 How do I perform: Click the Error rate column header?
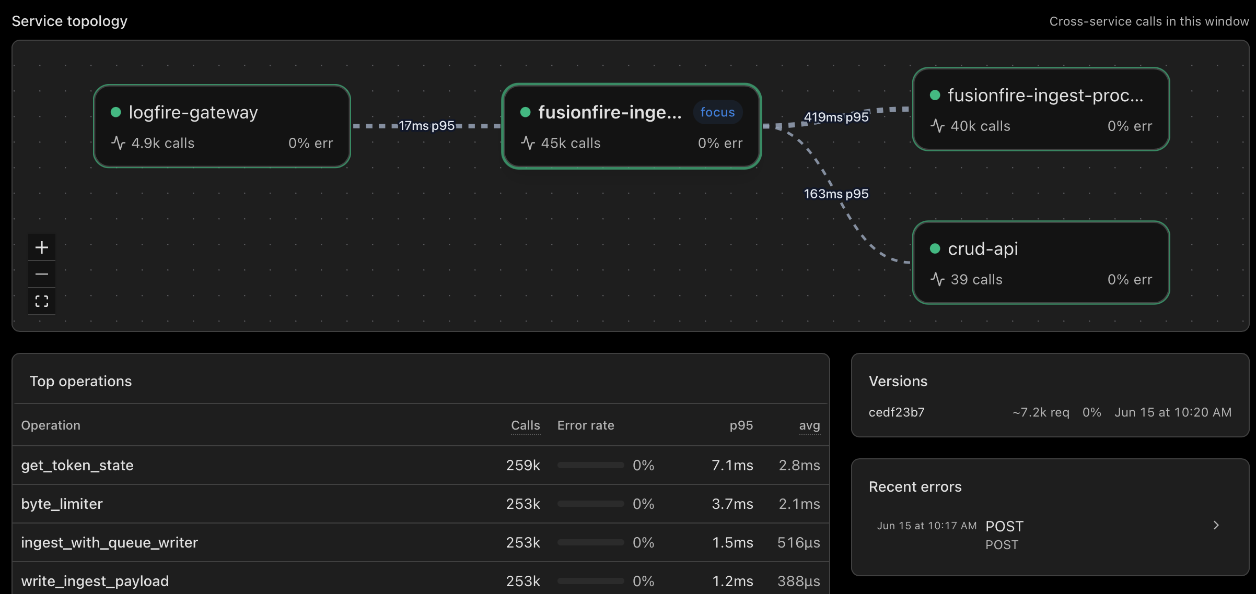tap(586, 425)
